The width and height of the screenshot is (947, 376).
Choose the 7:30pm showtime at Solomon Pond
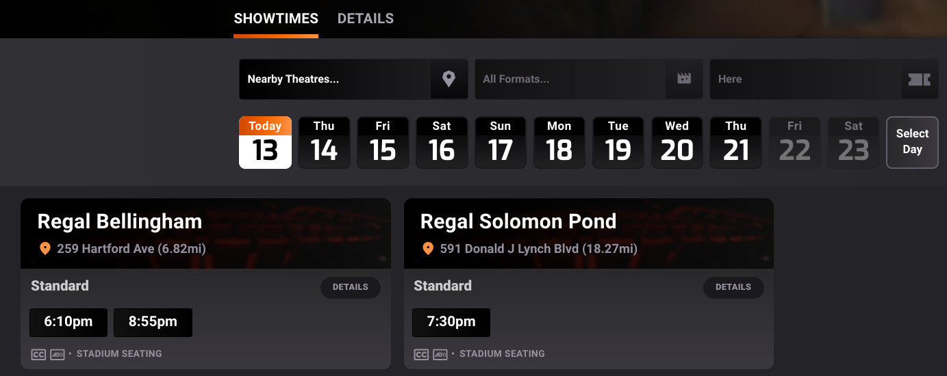pos(451,322)
